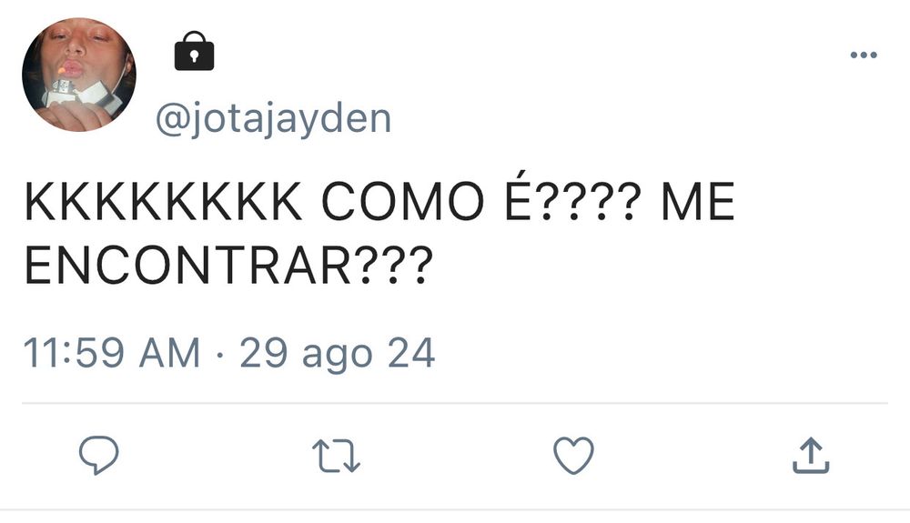View the user's photo with the lighter

tap(79, 75)
